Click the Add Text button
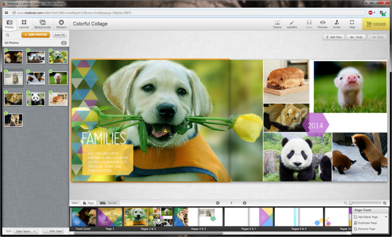Image resolution: width=392 pixels, height=237 pixels. pyautogui.click(x=334, y=37)
